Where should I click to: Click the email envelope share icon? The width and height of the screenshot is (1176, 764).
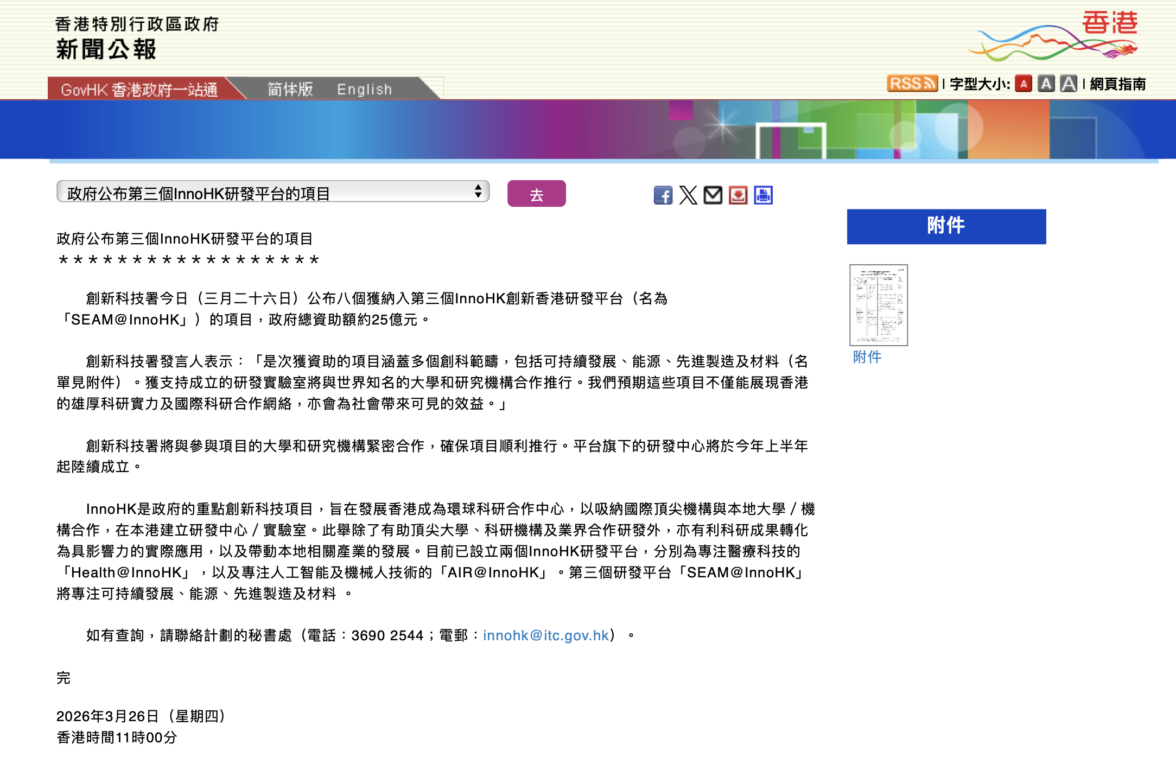click(713, 195)
